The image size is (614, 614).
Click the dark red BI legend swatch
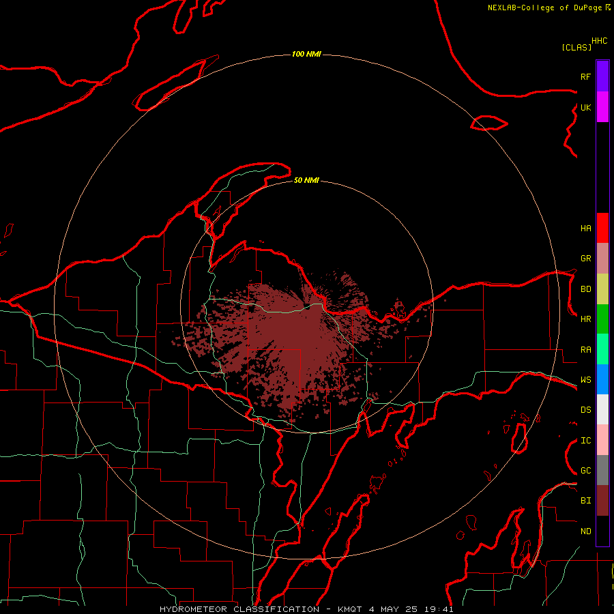pos(602,501)
